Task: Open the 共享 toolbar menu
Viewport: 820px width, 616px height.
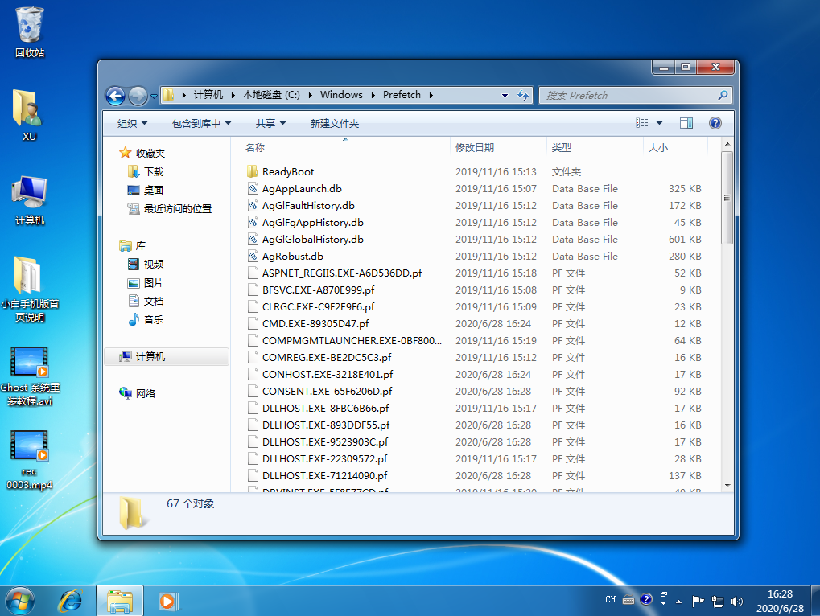Action: tap(270, 123)
